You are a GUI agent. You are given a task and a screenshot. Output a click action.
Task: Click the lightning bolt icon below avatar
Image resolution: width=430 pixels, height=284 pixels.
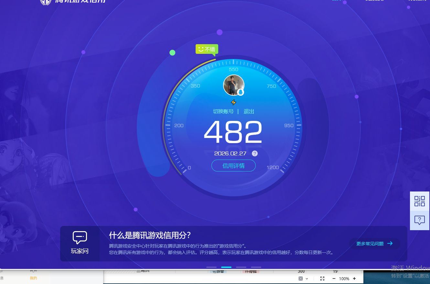click(x=233, y=103)
